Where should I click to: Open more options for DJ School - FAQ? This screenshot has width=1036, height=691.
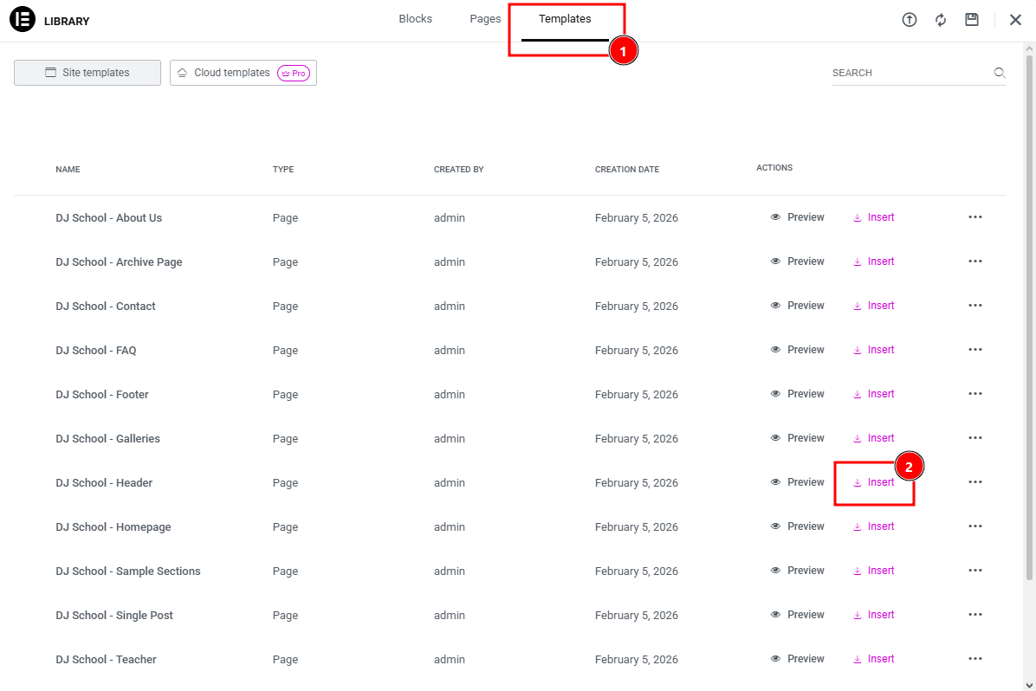tap(975, 350)
